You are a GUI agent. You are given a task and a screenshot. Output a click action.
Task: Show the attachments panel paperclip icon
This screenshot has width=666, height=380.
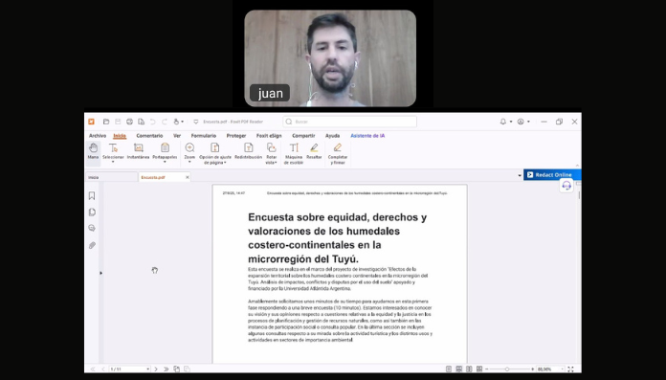click(x=92, y=245)
